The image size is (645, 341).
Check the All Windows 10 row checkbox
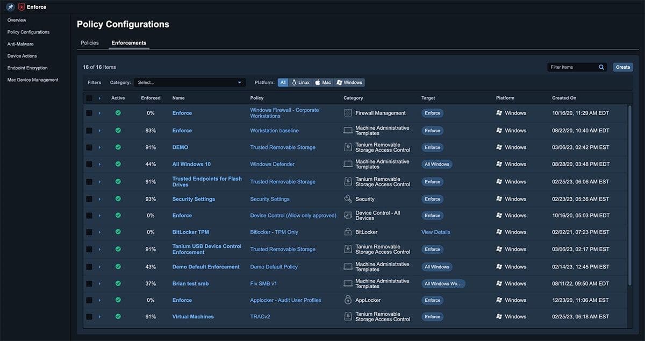pyautogui.click(x=89, y=164)
